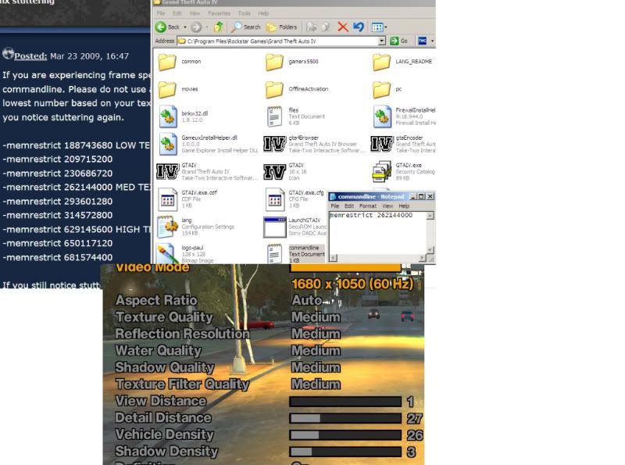Open the Back history dropdown arrow
This screenshot has width=625, height=465.
click(185, 27)
